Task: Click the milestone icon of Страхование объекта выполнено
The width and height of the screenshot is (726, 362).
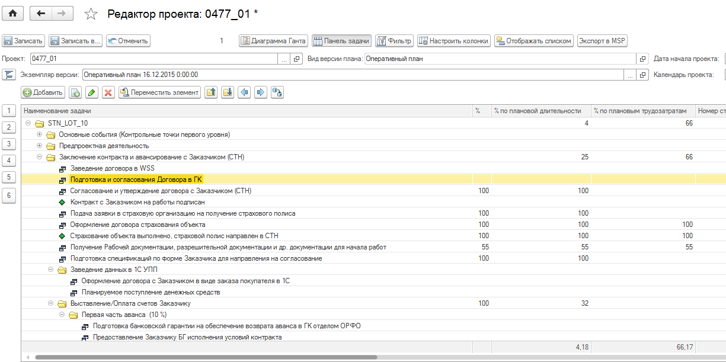Action: pyautogui.click(x=63, y=236)
